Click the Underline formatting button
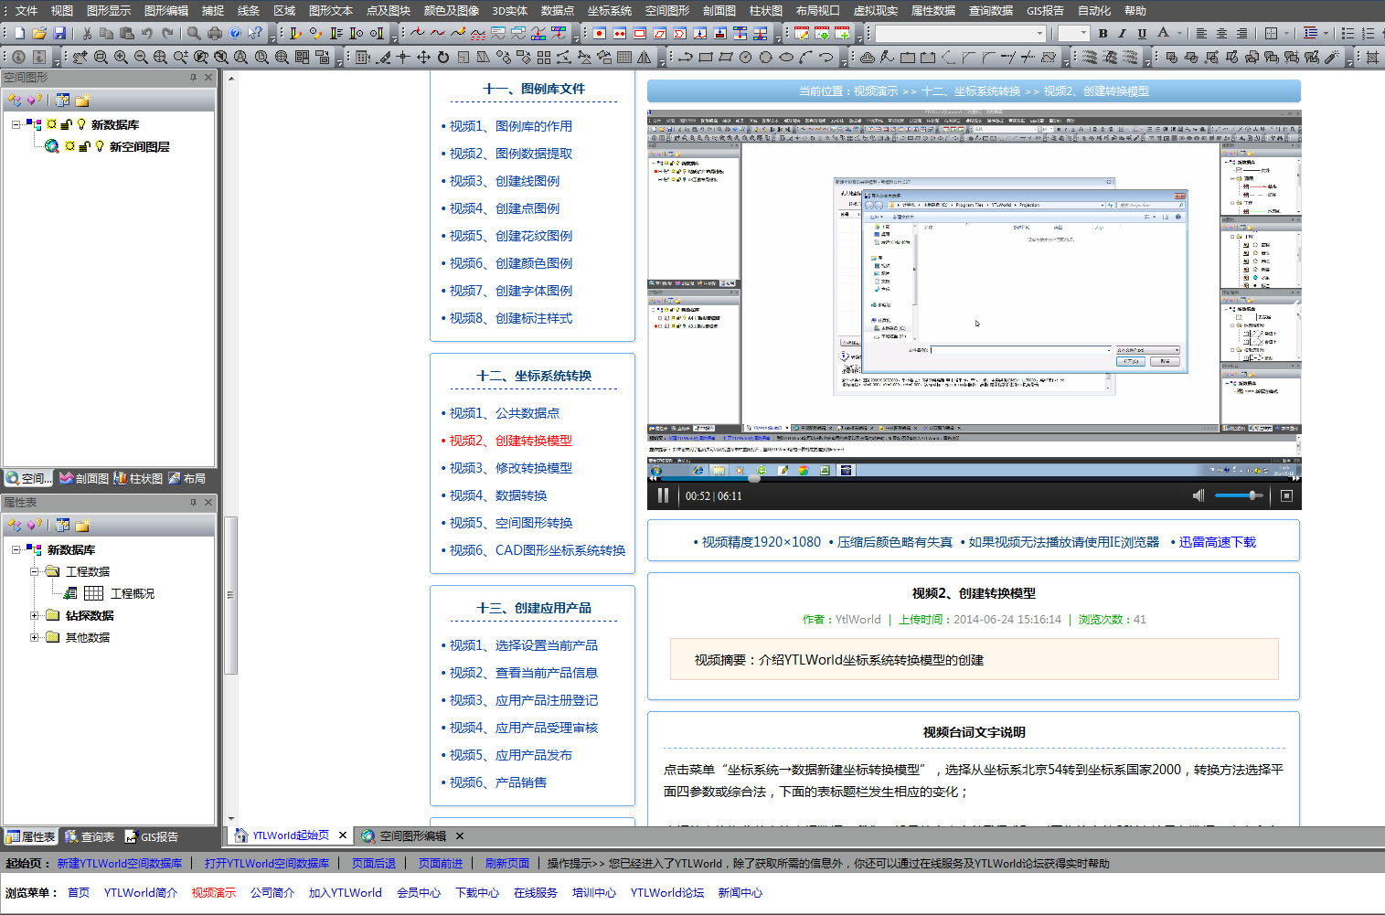 point(1142,33)
